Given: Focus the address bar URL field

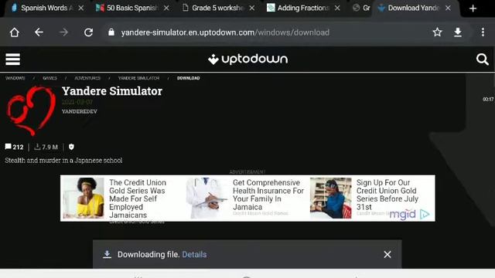Looking at the screenshot, I should (x=225, y=32).
